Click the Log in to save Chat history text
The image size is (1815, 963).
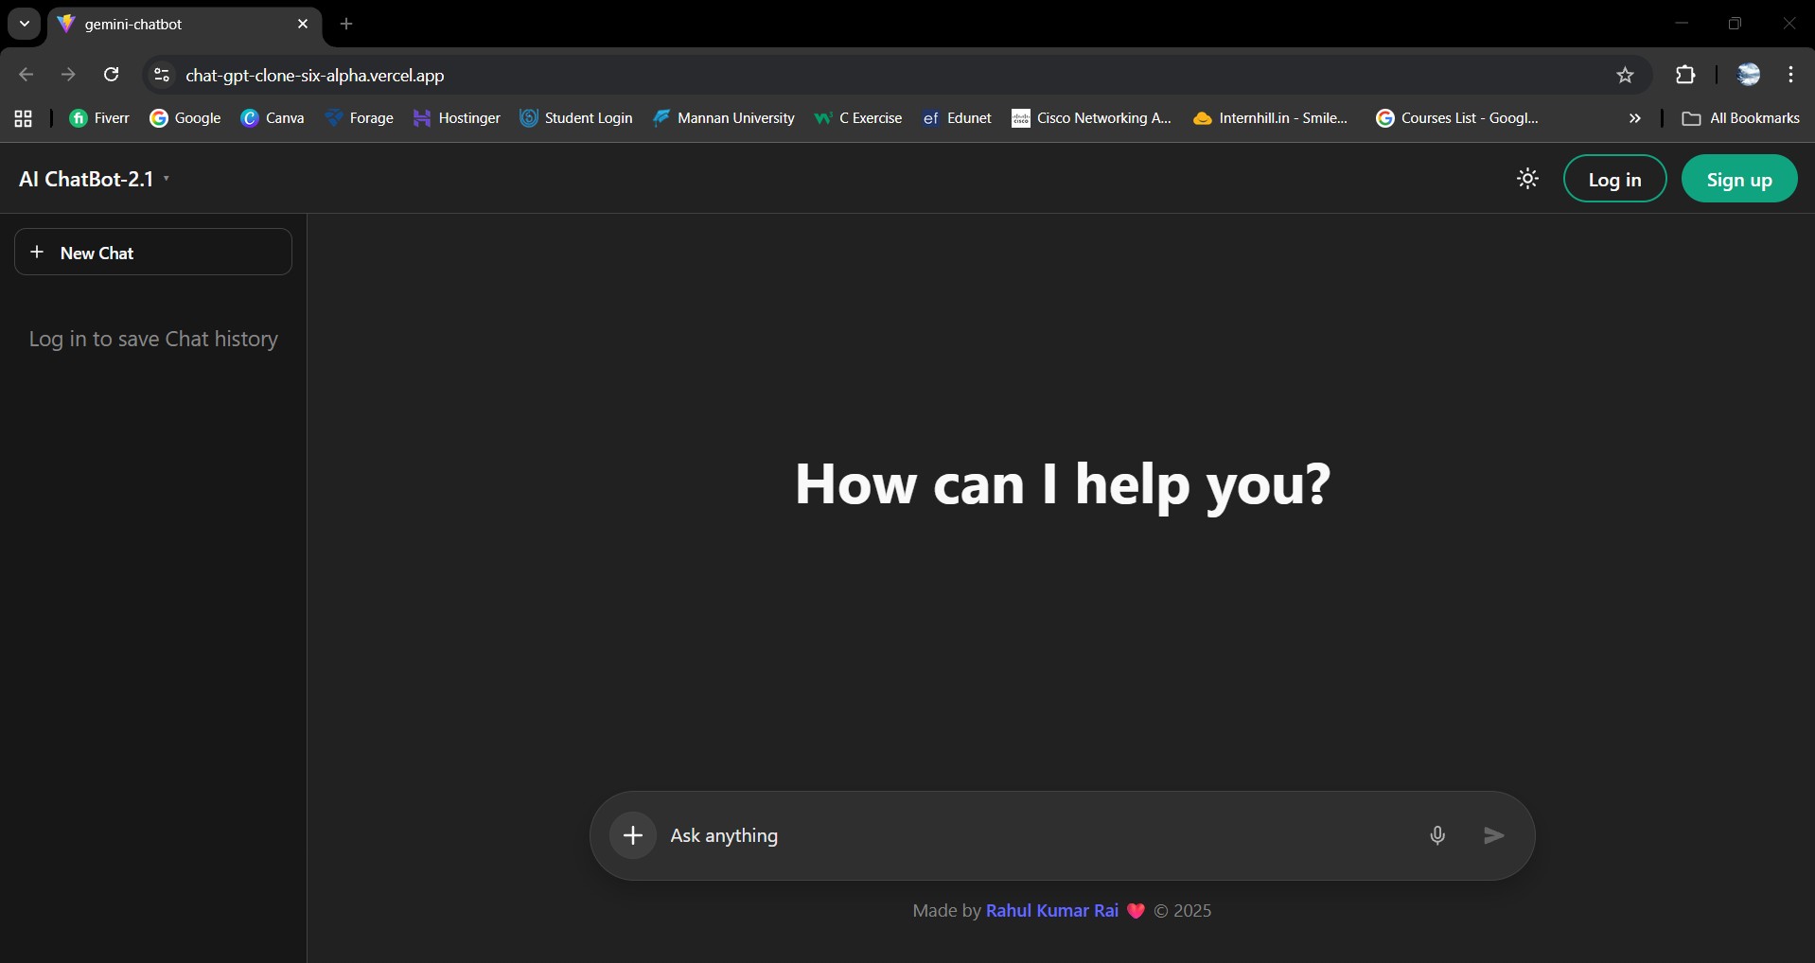pyautogui.click(x=153, y=339)
